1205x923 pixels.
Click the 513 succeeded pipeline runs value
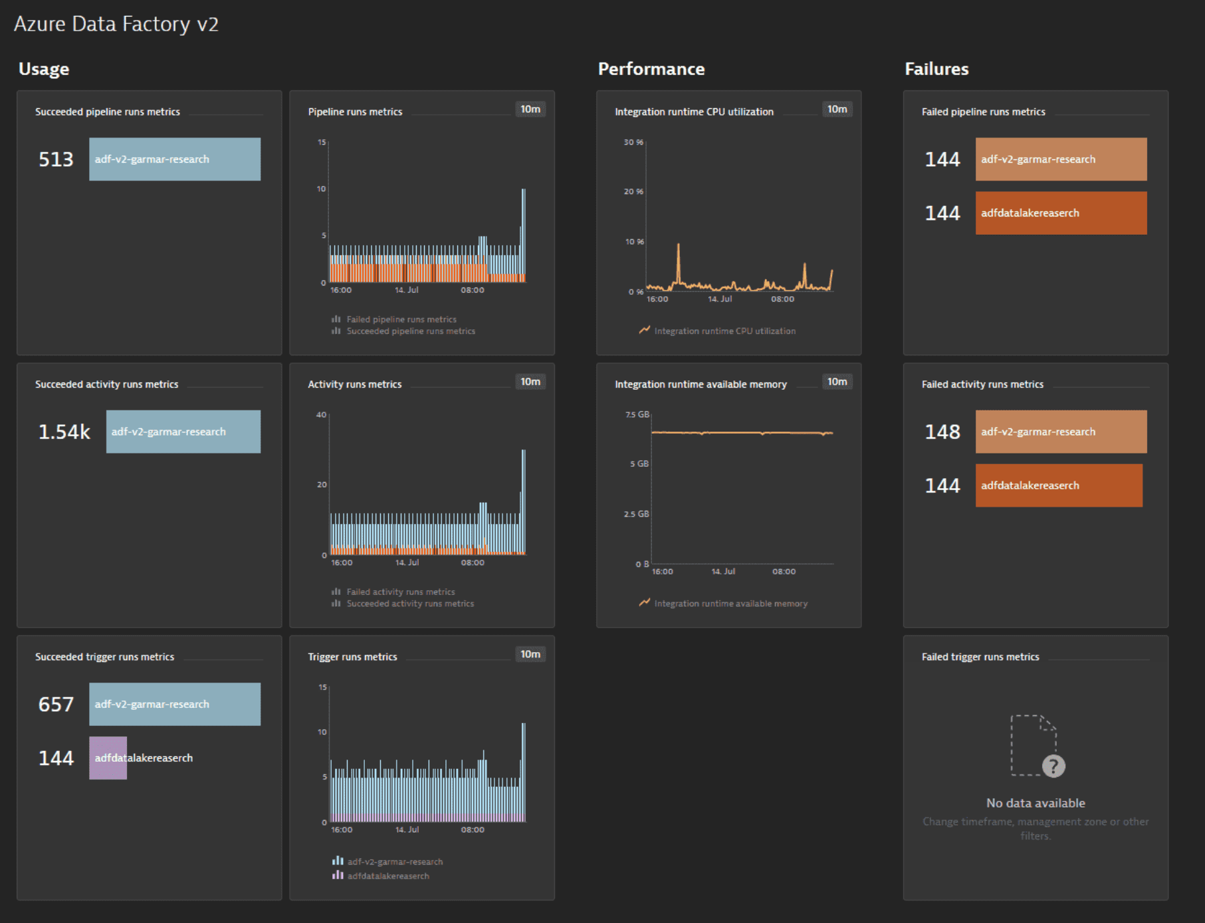point(56,159)
